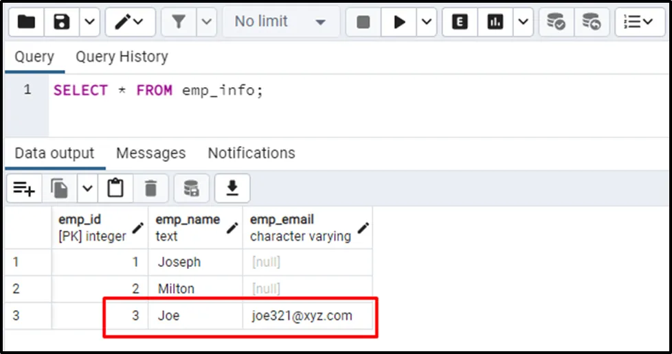The image size is (672, 354).
Task: Switch to the Notifications tab
Action: 251,152
